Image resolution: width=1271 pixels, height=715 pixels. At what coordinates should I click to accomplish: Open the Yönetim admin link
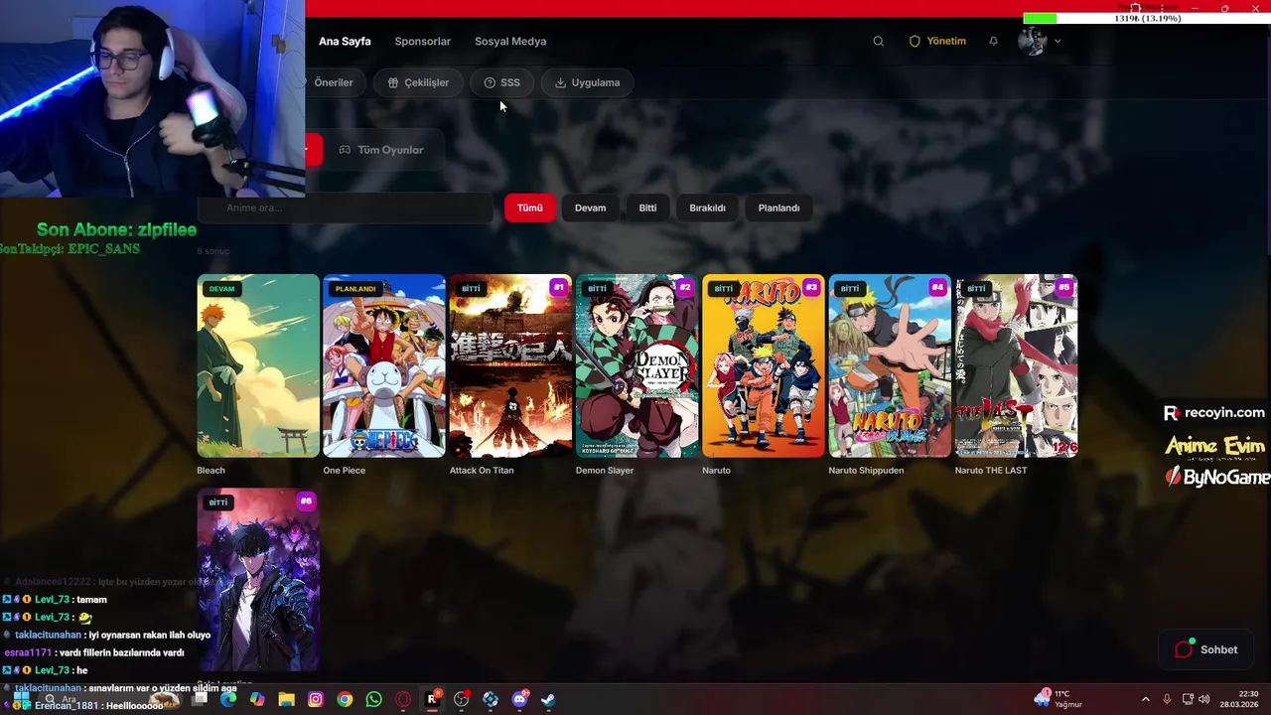coord(937,41)
